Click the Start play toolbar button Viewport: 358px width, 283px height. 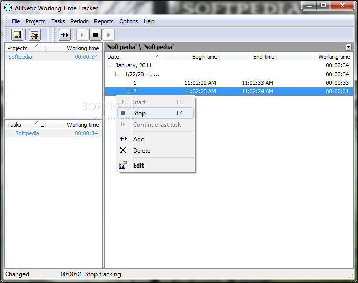click(82, 35)
